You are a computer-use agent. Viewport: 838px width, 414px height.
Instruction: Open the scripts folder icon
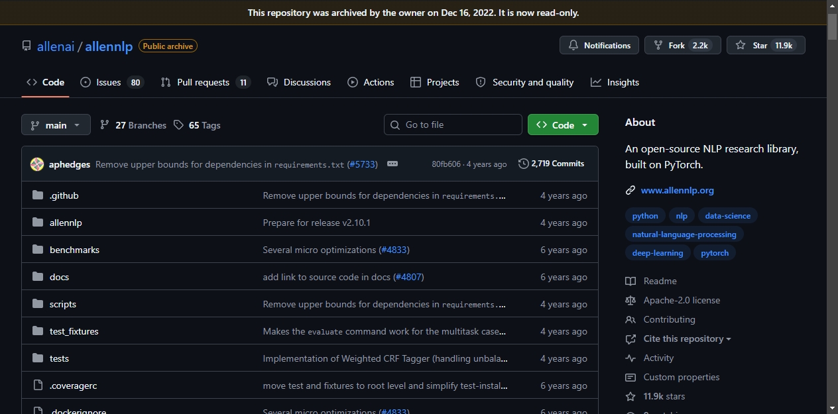tap(38, 304)
